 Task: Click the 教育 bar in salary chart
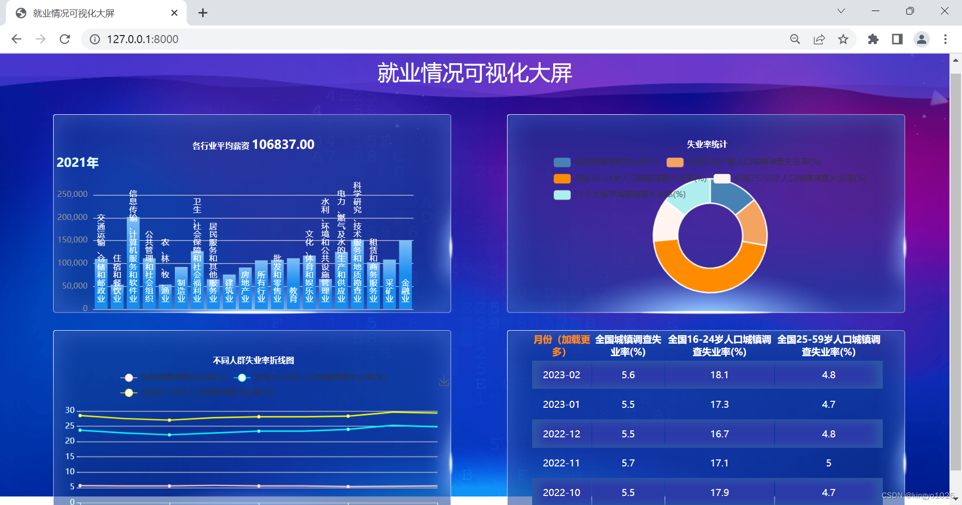tap(293, 283)
